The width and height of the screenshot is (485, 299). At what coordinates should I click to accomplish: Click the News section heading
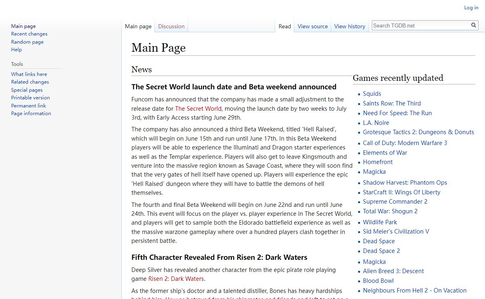[x=141, y=69]
